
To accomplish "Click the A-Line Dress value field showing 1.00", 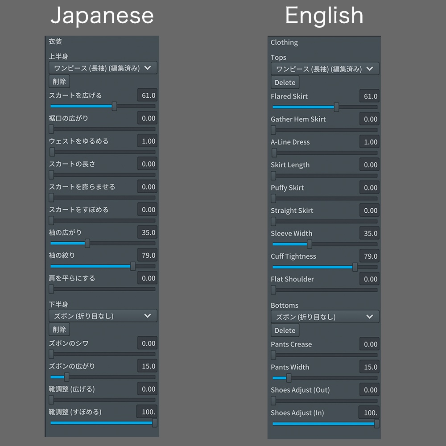I will pyautogui.click(x=370, y=141).
